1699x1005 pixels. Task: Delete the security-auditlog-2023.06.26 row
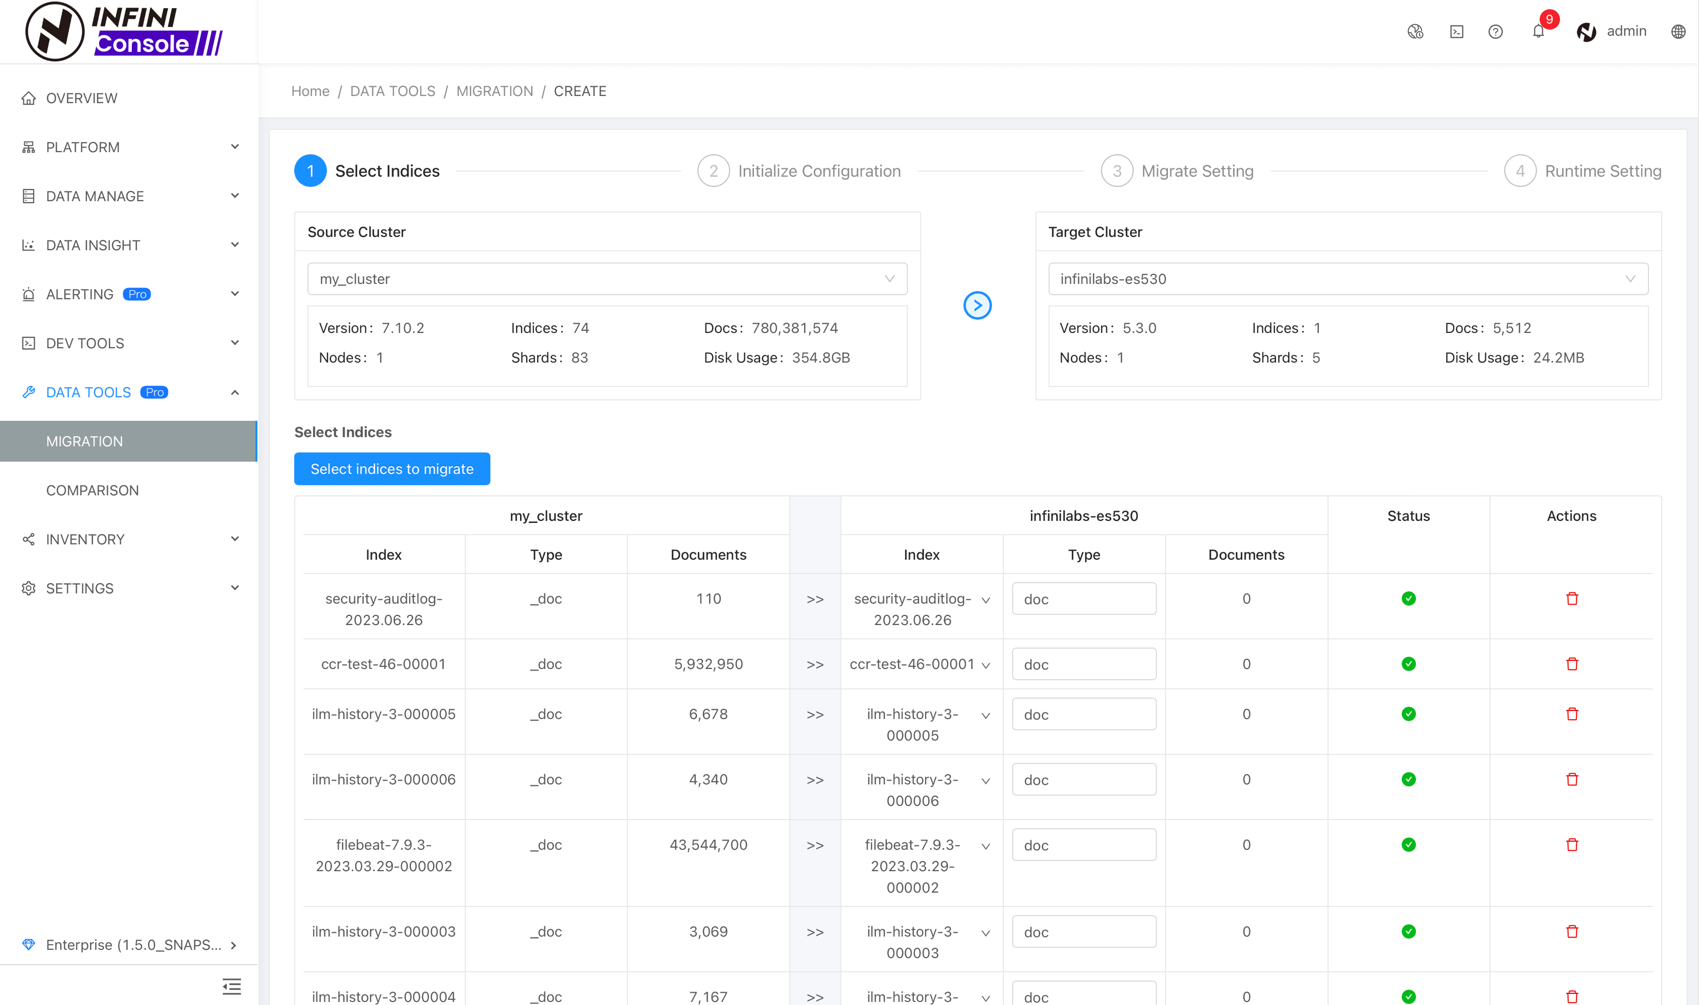[1572, 599]
